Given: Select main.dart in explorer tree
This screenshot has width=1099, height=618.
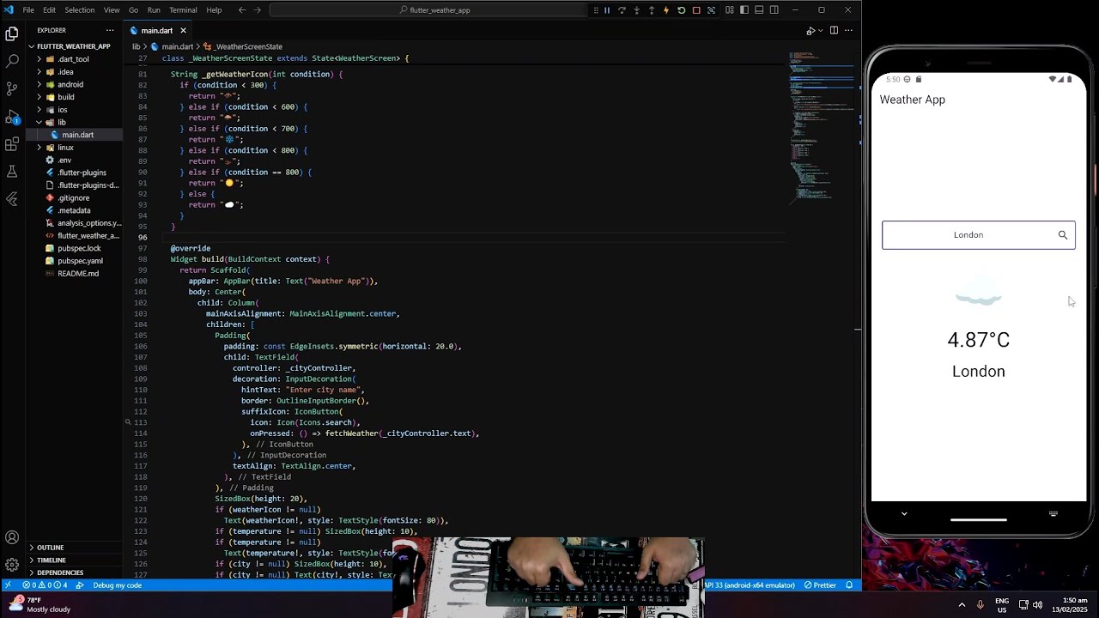Looking at the screenshot, I should (x=74, y=135).
